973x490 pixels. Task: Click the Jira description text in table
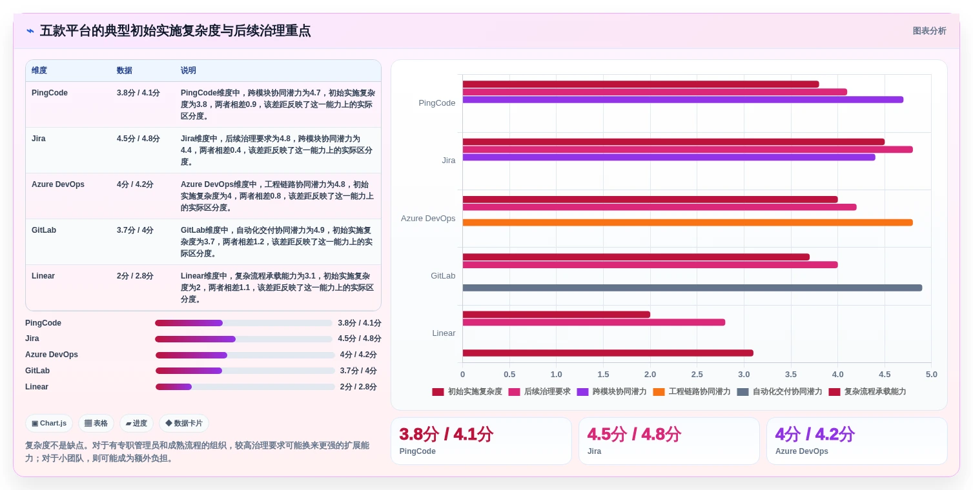tap(276, 150)
